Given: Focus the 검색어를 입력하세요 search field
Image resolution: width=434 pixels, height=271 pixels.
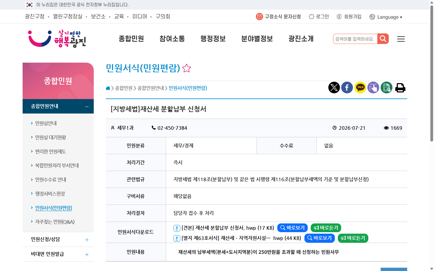Looking at the screenshot, I should 355,39.
